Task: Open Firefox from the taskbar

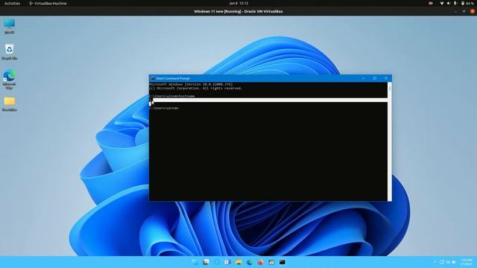Action: click(x=260, y=262)
